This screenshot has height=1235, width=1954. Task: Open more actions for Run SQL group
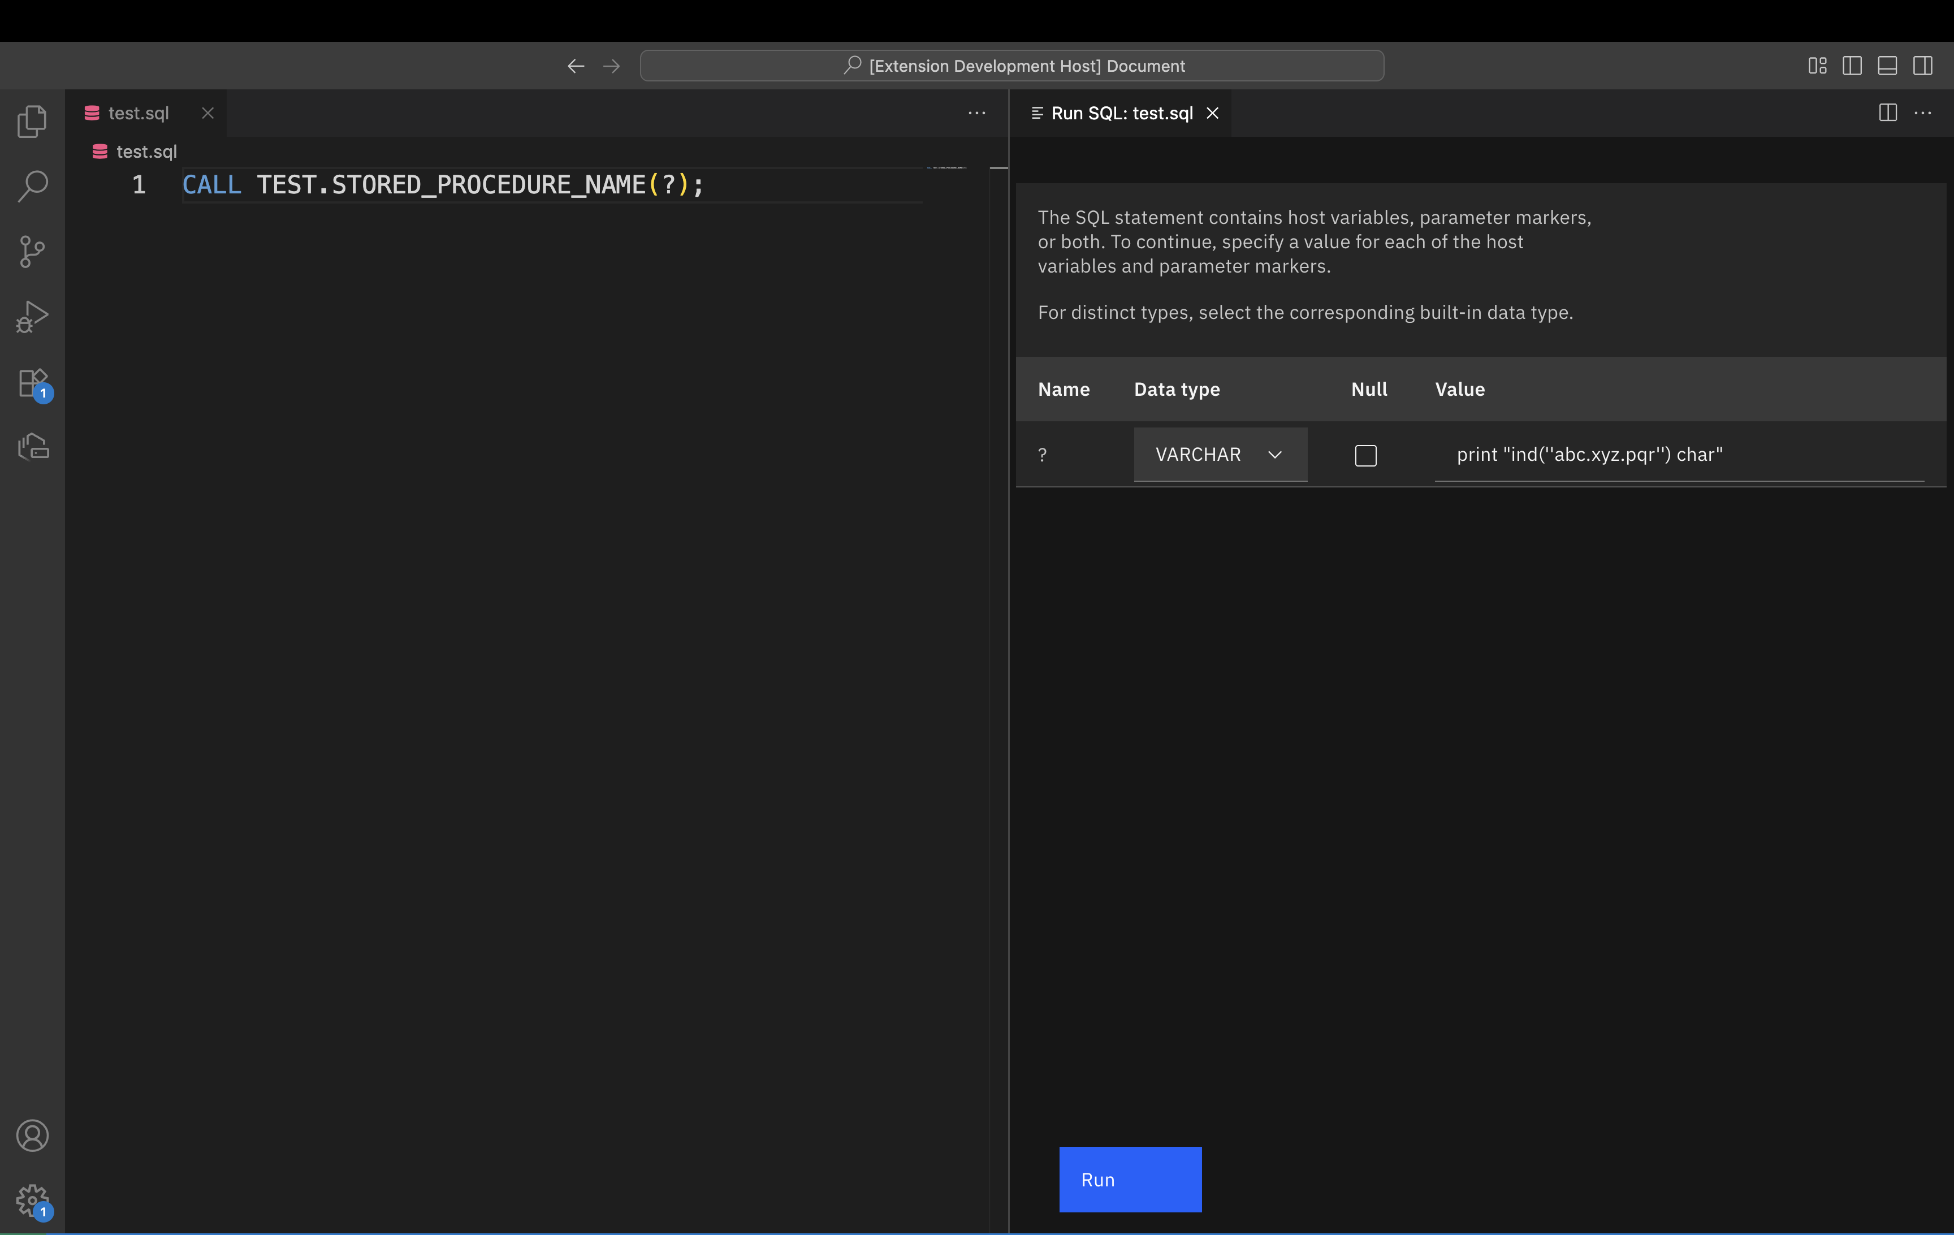pyautogui.click(x=1922, y=113)
